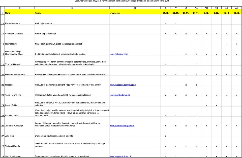
Task: Click 'Haara- ja pallokynttilät' product cell
Action: coord(72,30)
